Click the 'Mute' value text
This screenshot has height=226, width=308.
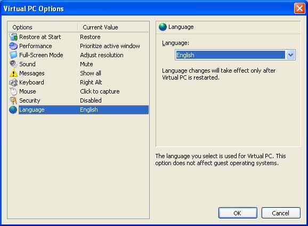pyautogui.click(x=86, y=64)
